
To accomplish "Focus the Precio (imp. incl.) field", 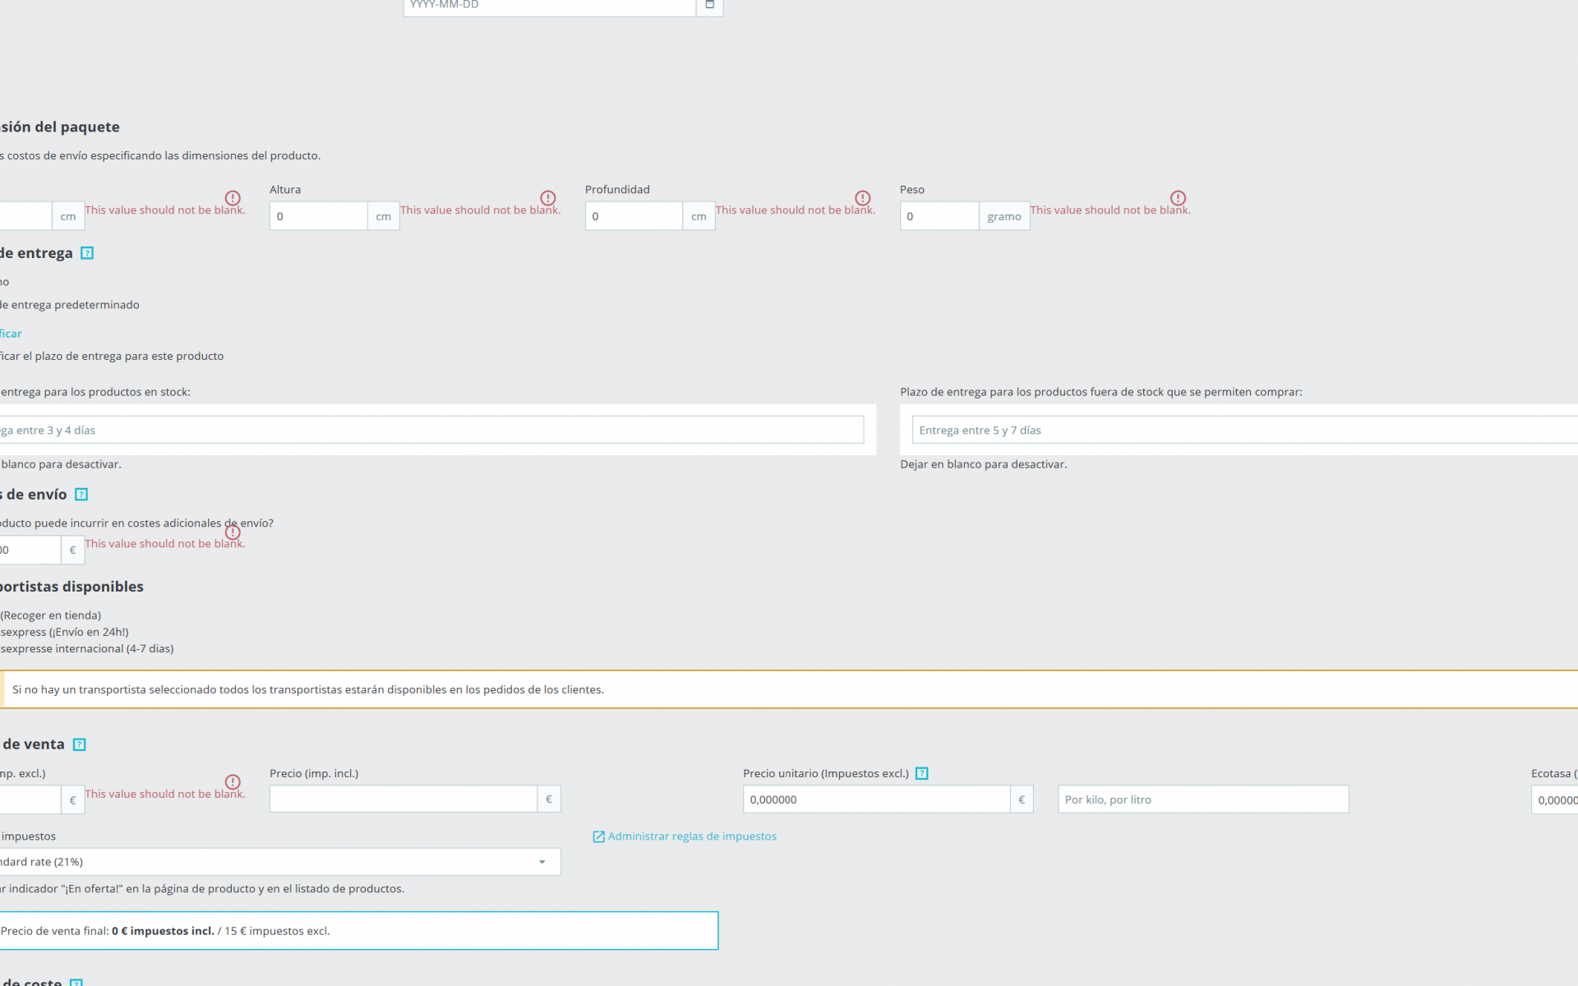I will [x=403, y=799].
